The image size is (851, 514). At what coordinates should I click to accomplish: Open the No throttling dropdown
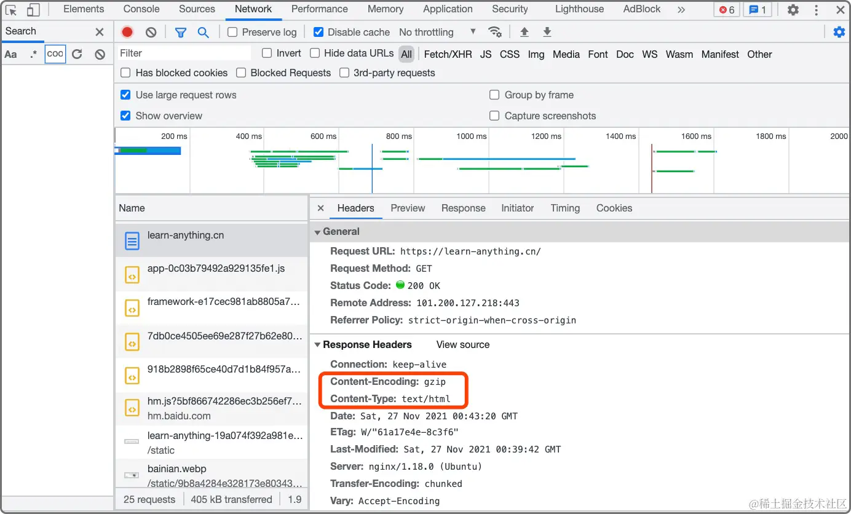pos(437,32)
